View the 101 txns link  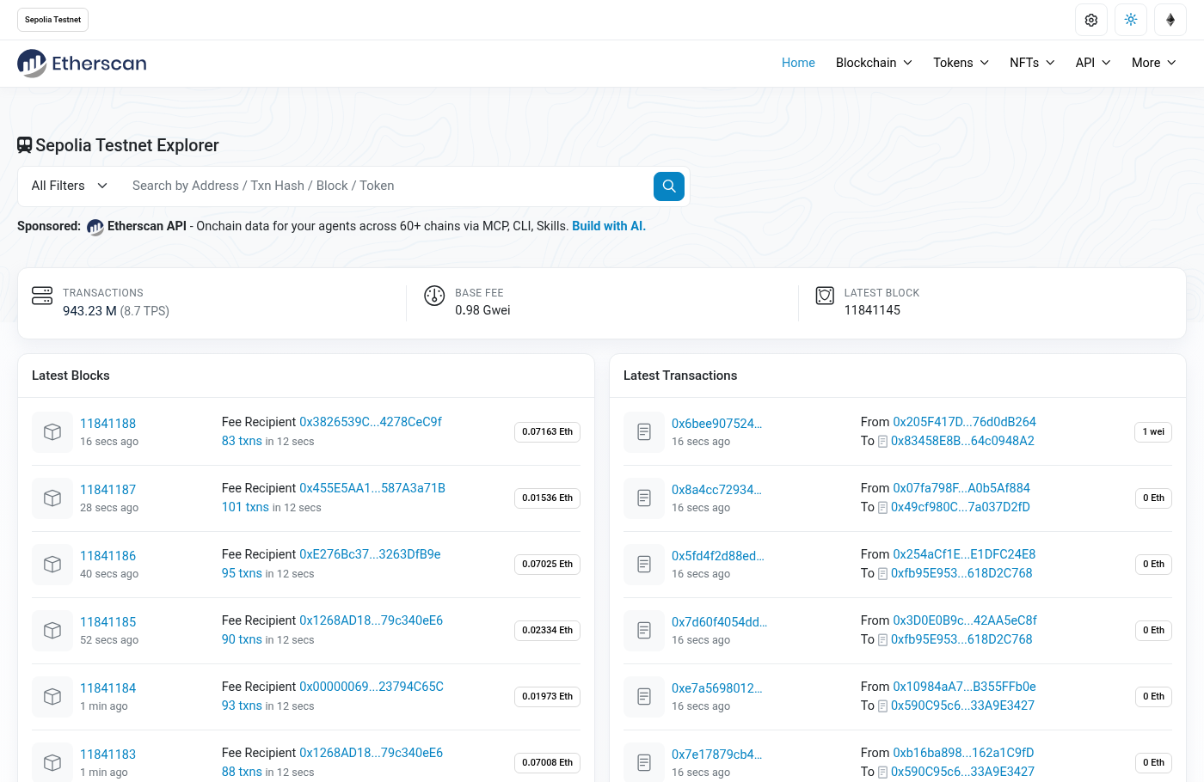tap(245, 507)
